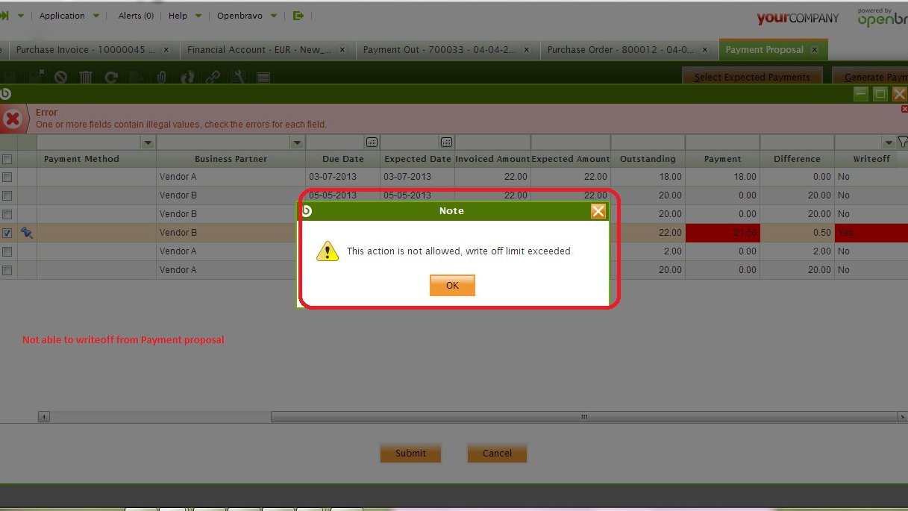Click the pin icon on Vendor B row
The width and height of the screenshot is (908, 511).
27,233
